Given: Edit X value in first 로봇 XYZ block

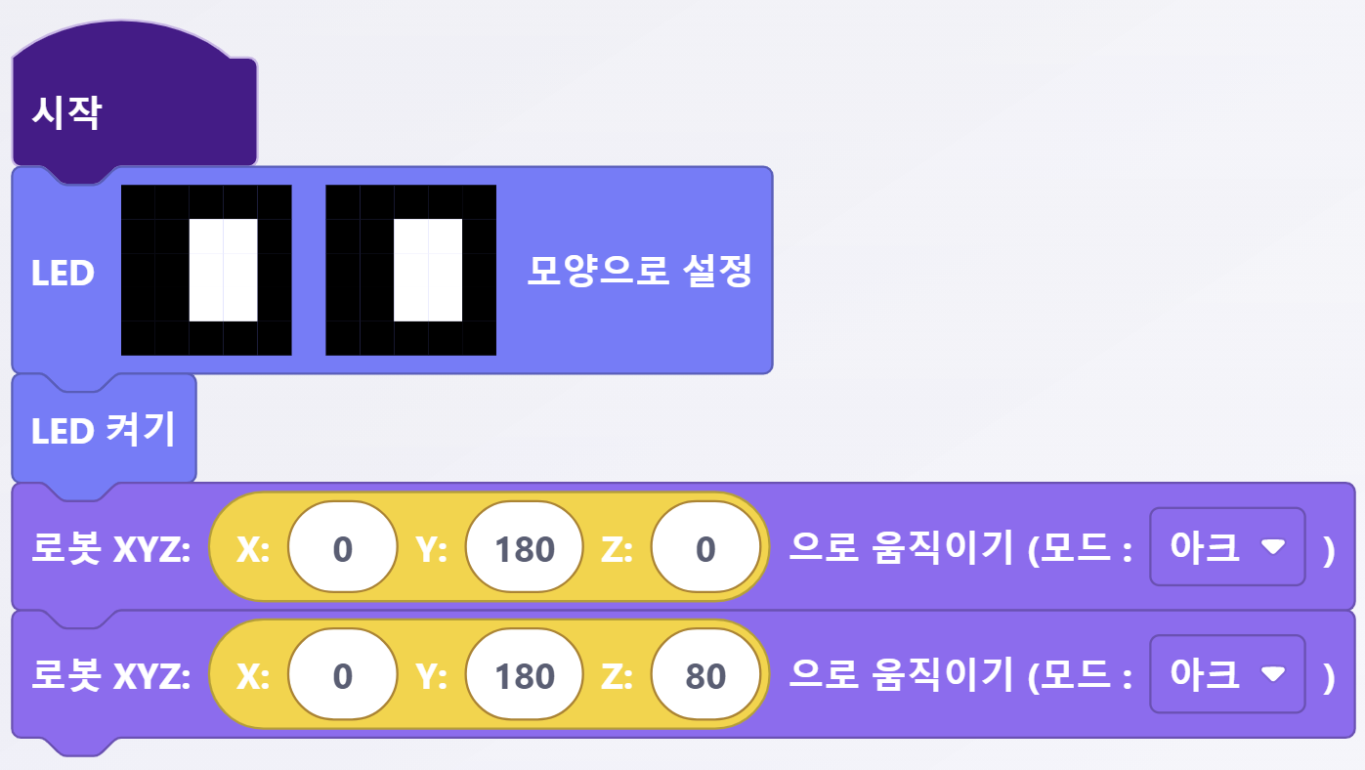Looking at the screenshot, I should click(342, 549).
